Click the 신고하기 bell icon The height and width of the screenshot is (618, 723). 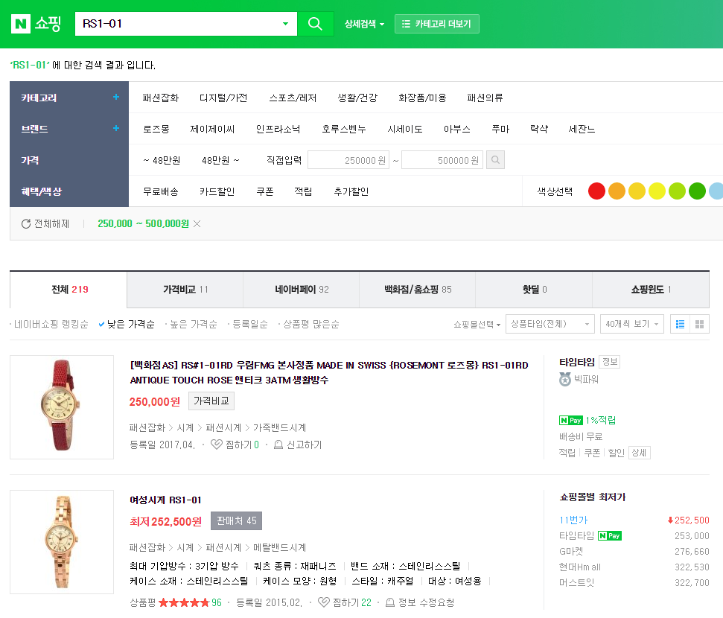click(278, 445)
